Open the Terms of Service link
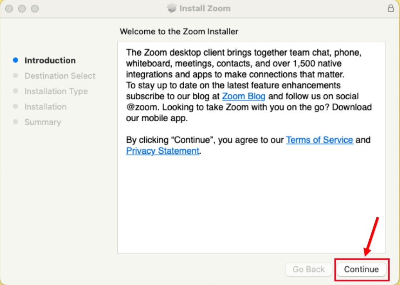The height and width of the screenshot is (285, 400). [319, 140]
